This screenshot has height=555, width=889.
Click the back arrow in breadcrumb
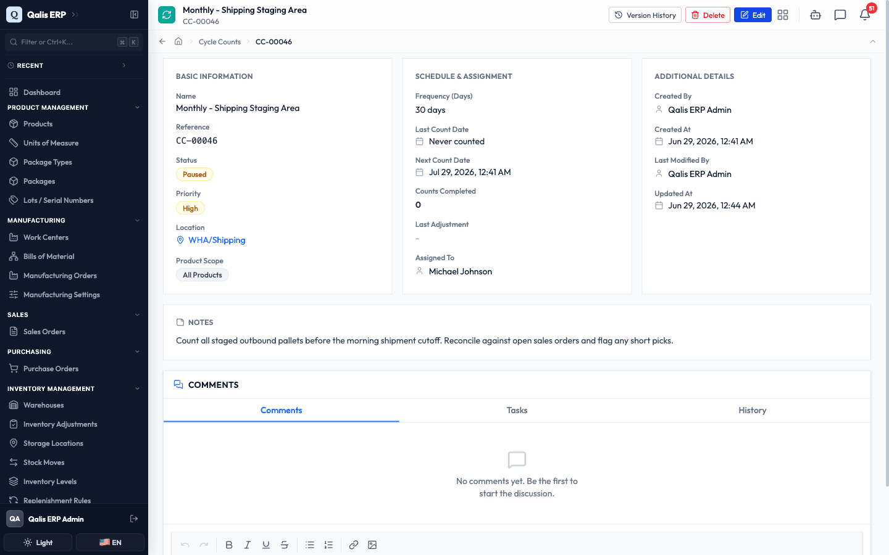[x=162, y=41]
